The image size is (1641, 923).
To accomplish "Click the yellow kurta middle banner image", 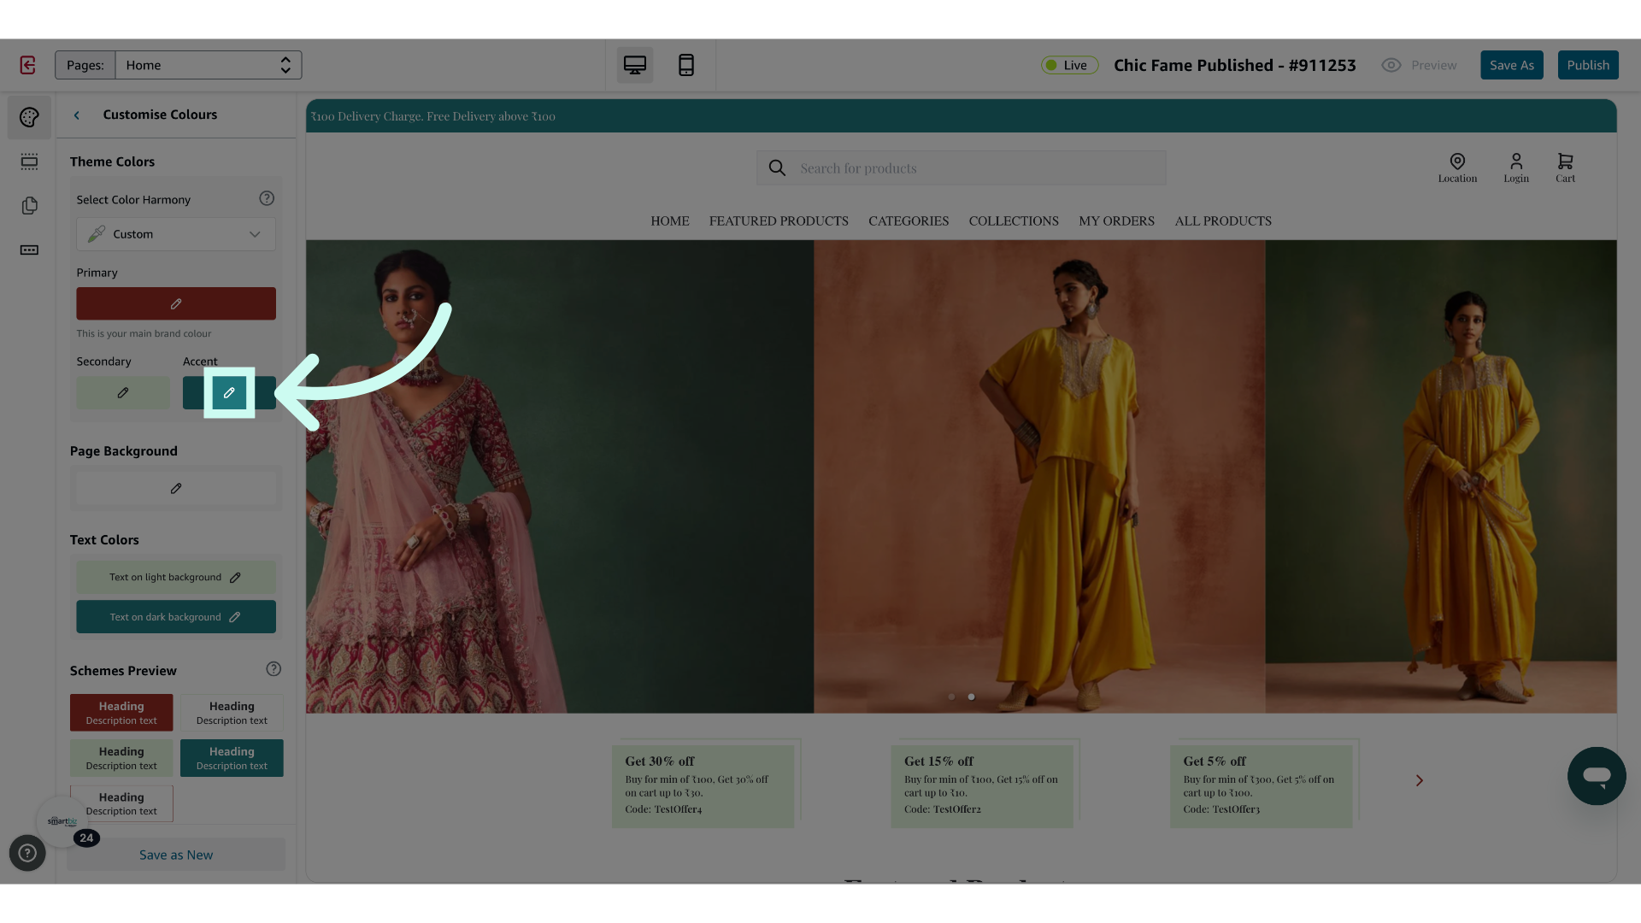I will coord(1039,477).
